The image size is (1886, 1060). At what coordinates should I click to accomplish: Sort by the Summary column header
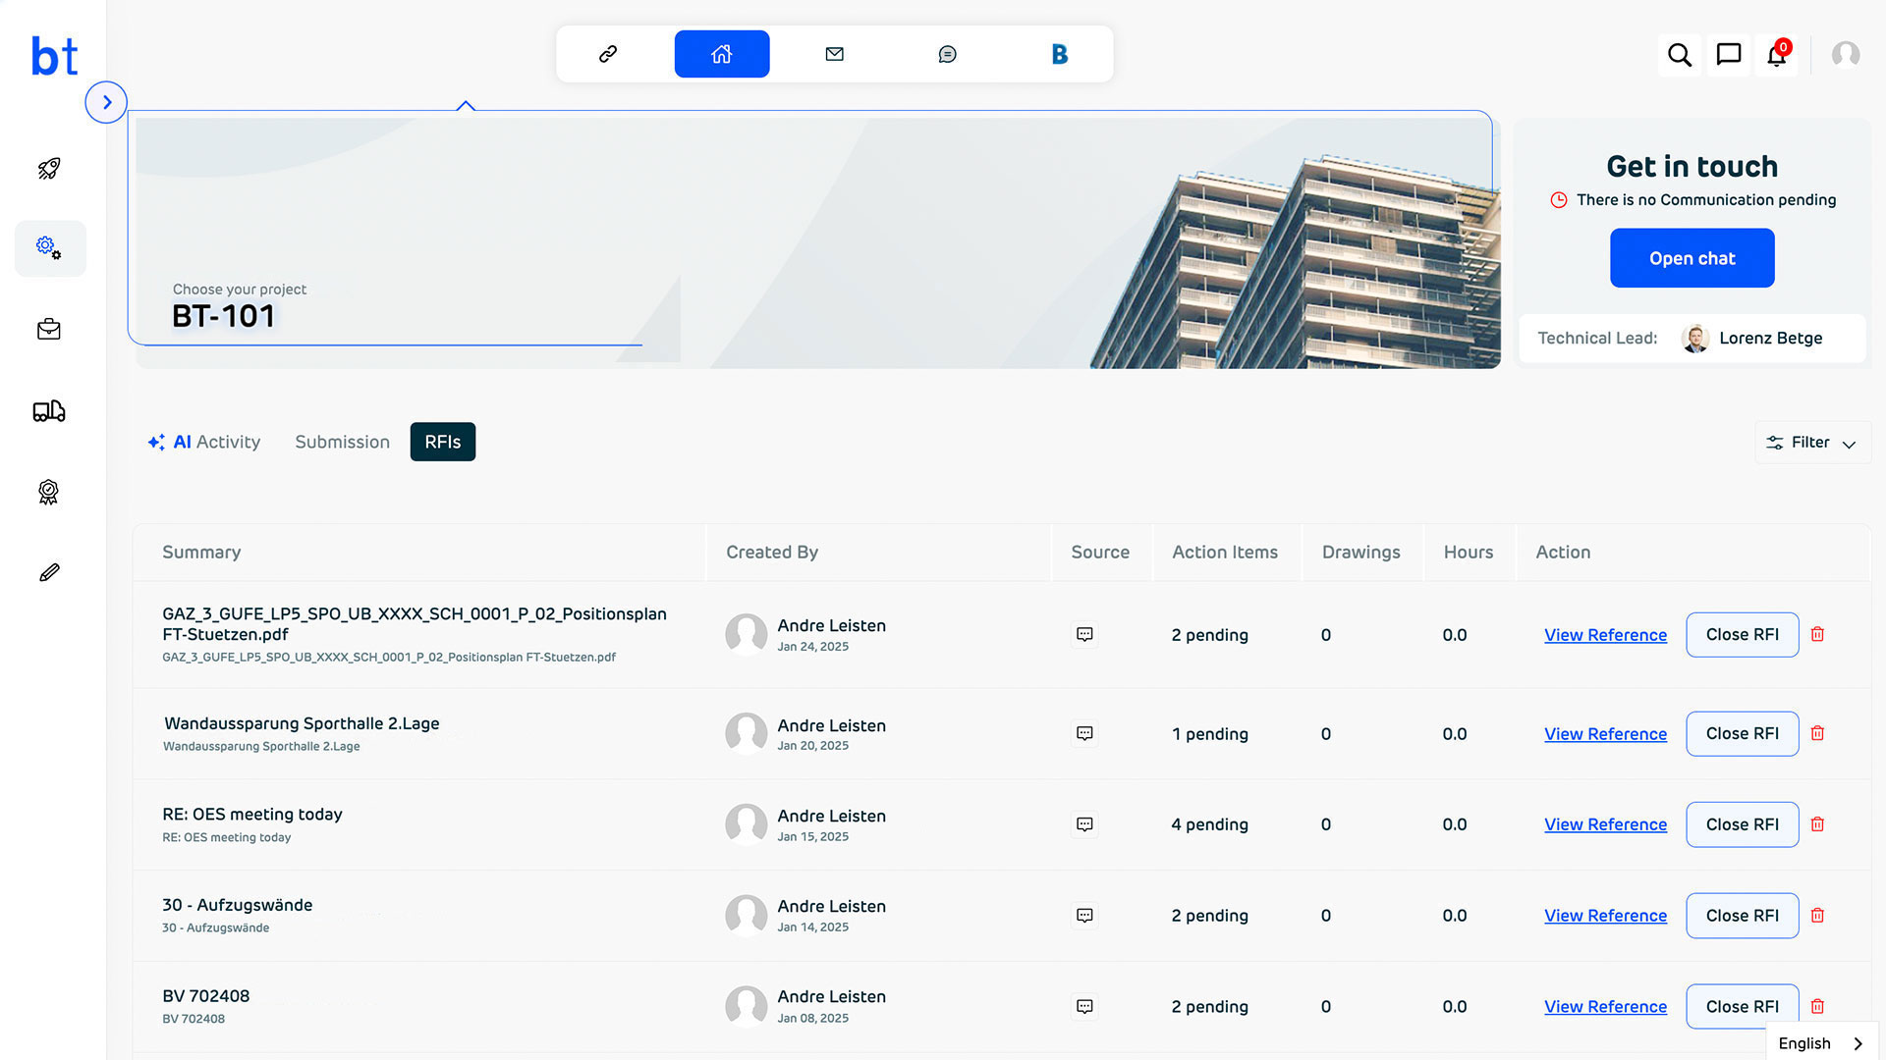point(201,553)
